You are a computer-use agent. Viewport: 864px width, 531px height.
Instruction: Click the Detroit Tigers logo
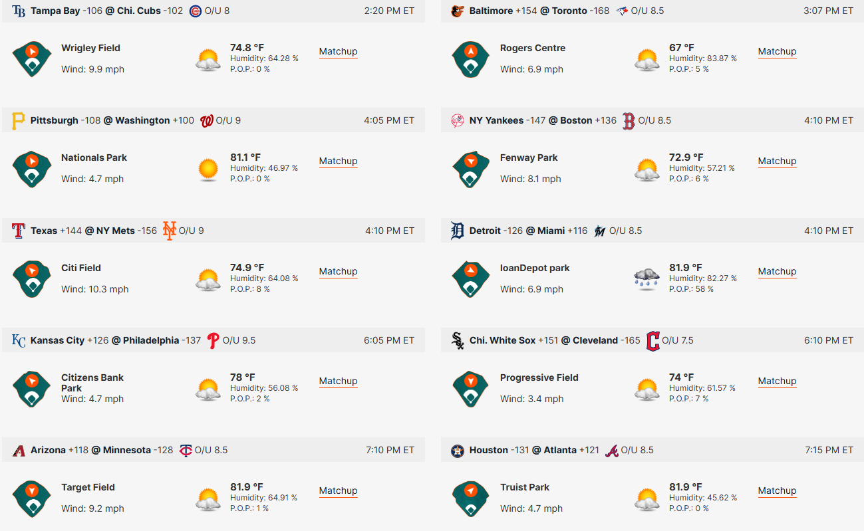pyautogui.click(x=457, y=231)
